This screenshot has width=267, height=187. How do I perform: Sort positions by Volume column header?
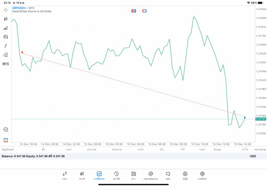pyautogui.click(x=117, y=149)
